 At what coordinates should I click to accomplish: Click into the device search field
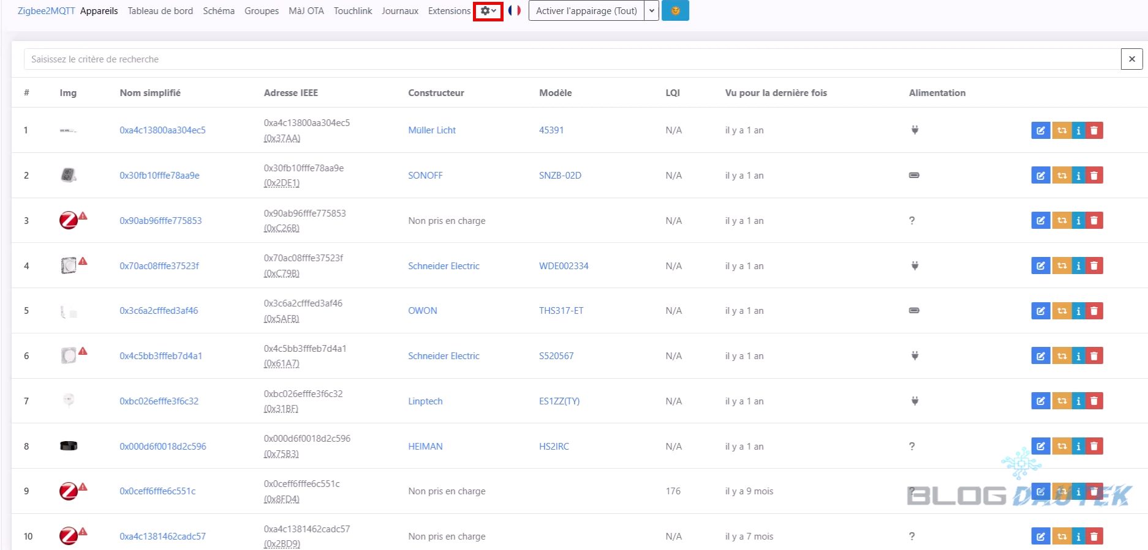tap(570, 59)
